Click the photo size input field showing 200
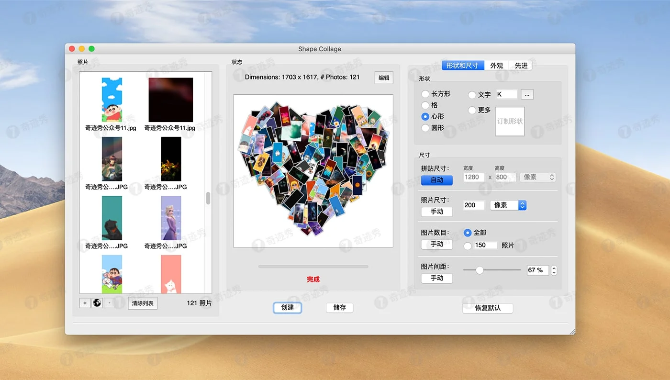The image size is (670, 380). tap(474, 205)
